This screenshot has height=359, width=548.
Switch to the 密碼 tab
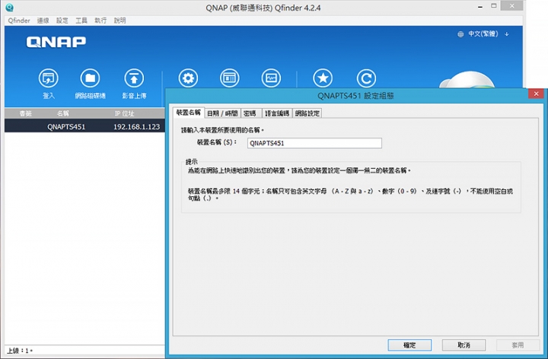tap(250, 113)
